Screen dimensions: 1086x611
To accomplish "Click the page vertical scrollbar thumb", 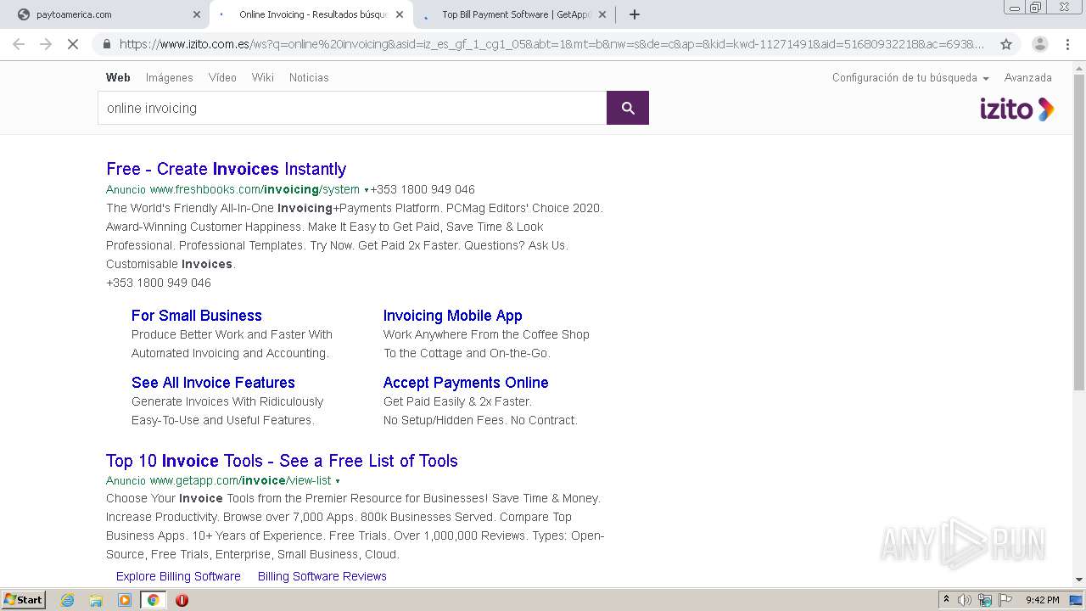I will pos(1079,233).
